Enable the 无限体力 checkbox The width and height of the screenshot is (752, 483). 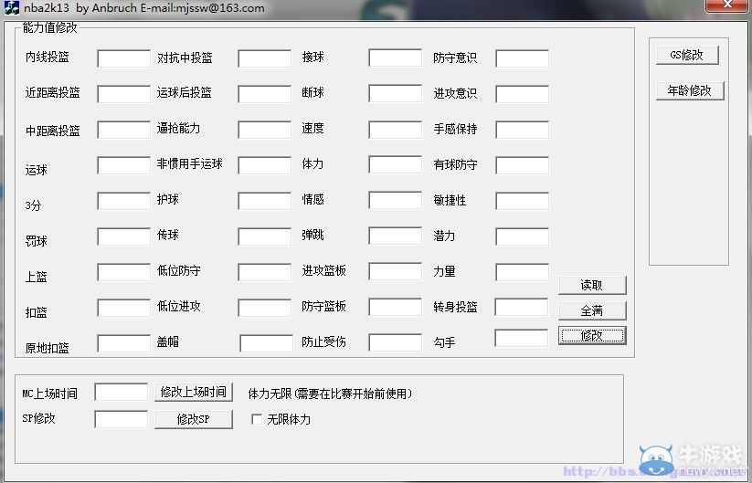[257, 419]
